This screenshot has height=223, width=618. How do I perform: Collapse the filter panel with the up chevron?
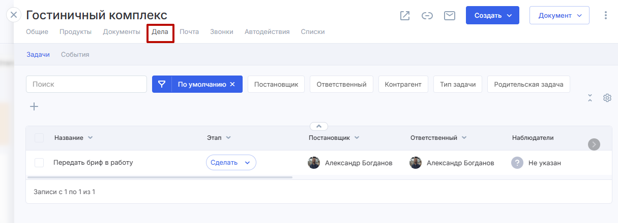[319, 126]
